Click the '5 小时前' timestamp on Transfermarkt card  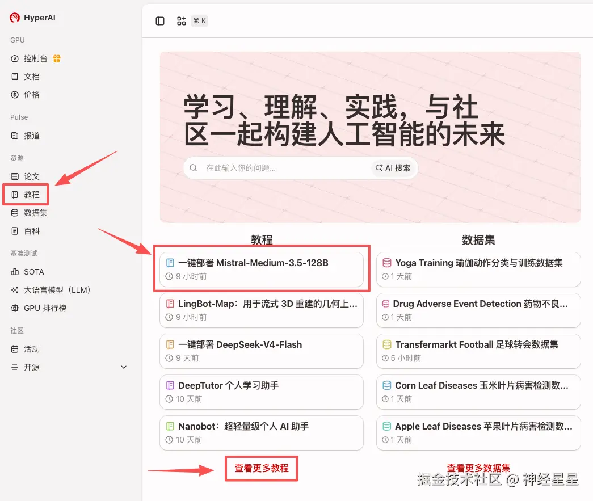406,358
